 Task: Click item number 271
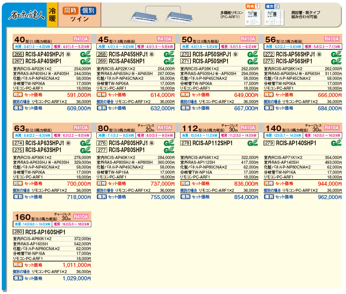185,61
